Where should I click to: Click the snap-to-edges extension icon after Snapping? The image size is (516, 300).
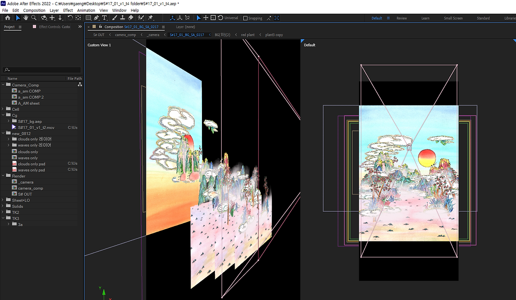(x=269, y=18)
